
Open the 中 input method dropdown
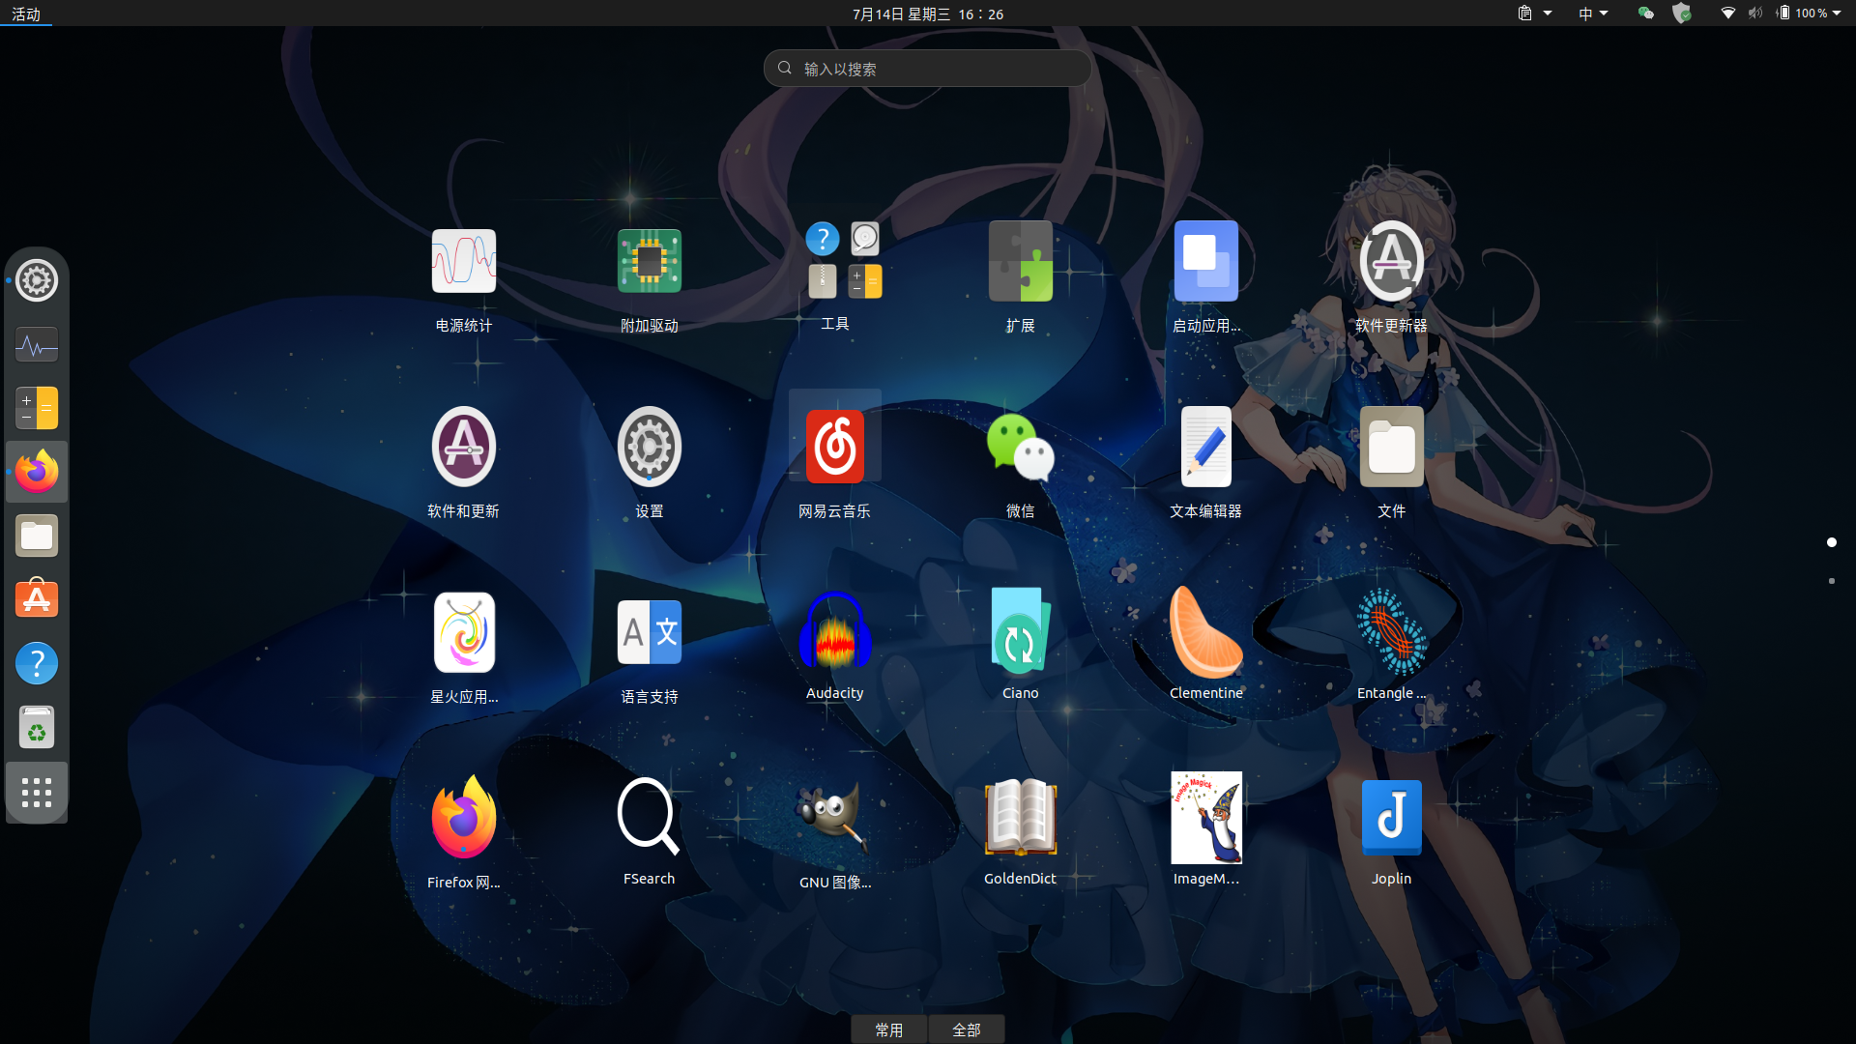[x=1593, y=14]
